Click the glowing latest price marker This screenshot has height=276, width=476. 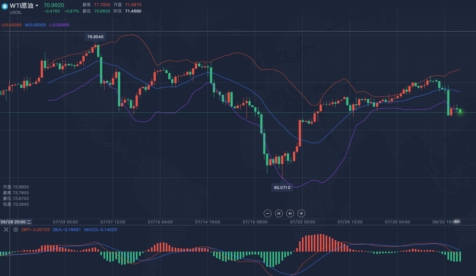tap(460, 111)
